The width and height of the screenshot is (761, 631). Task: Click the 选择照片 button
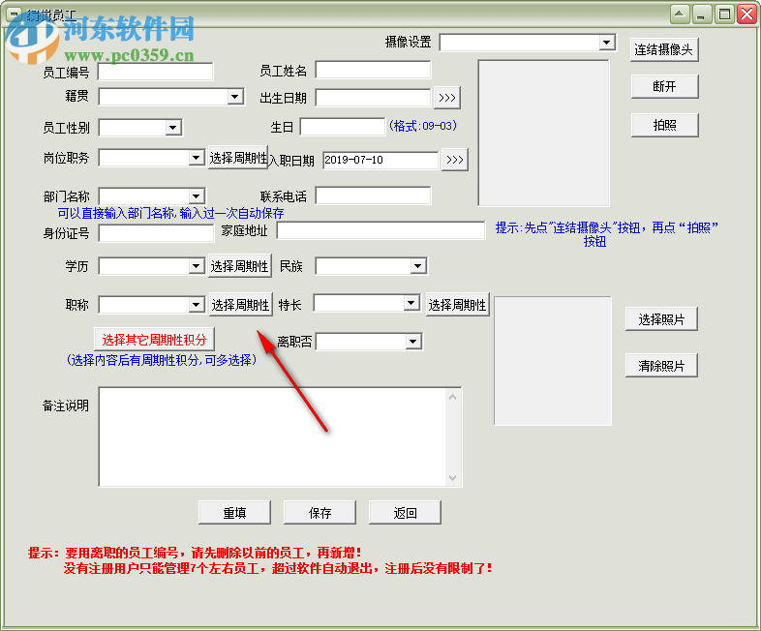point(661,319)
